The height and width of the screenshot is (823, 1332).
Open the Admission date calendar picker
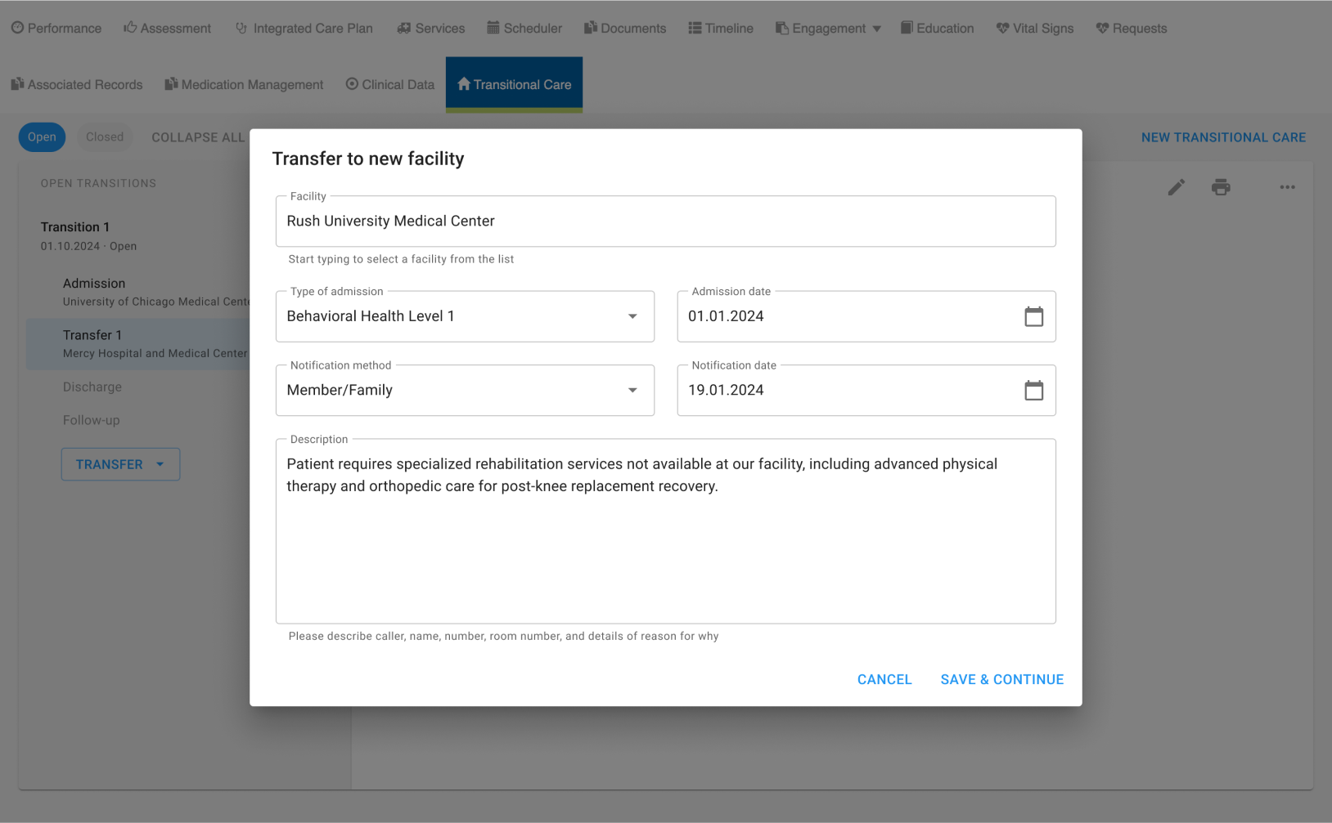pyautogui.click(x=1033, y=316)
